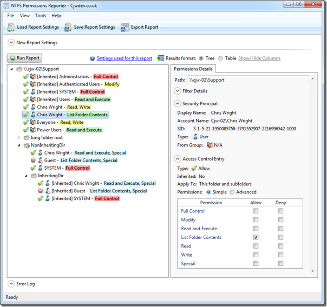Open the Help menu
This screenshot has height=307, width=327.
(56, 16)
